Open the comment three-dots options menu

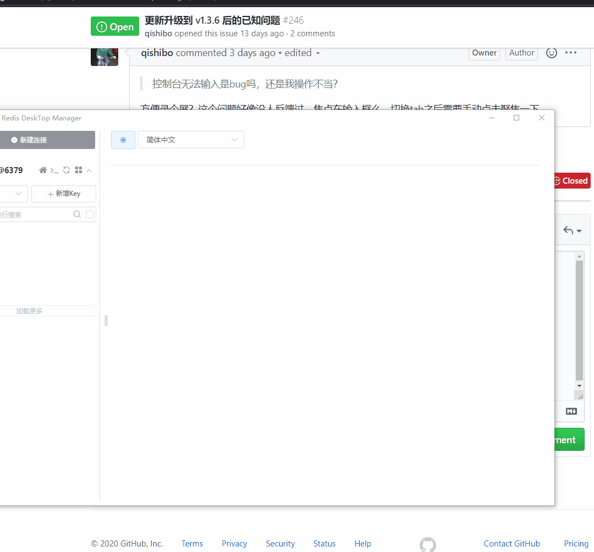[570, 53]
